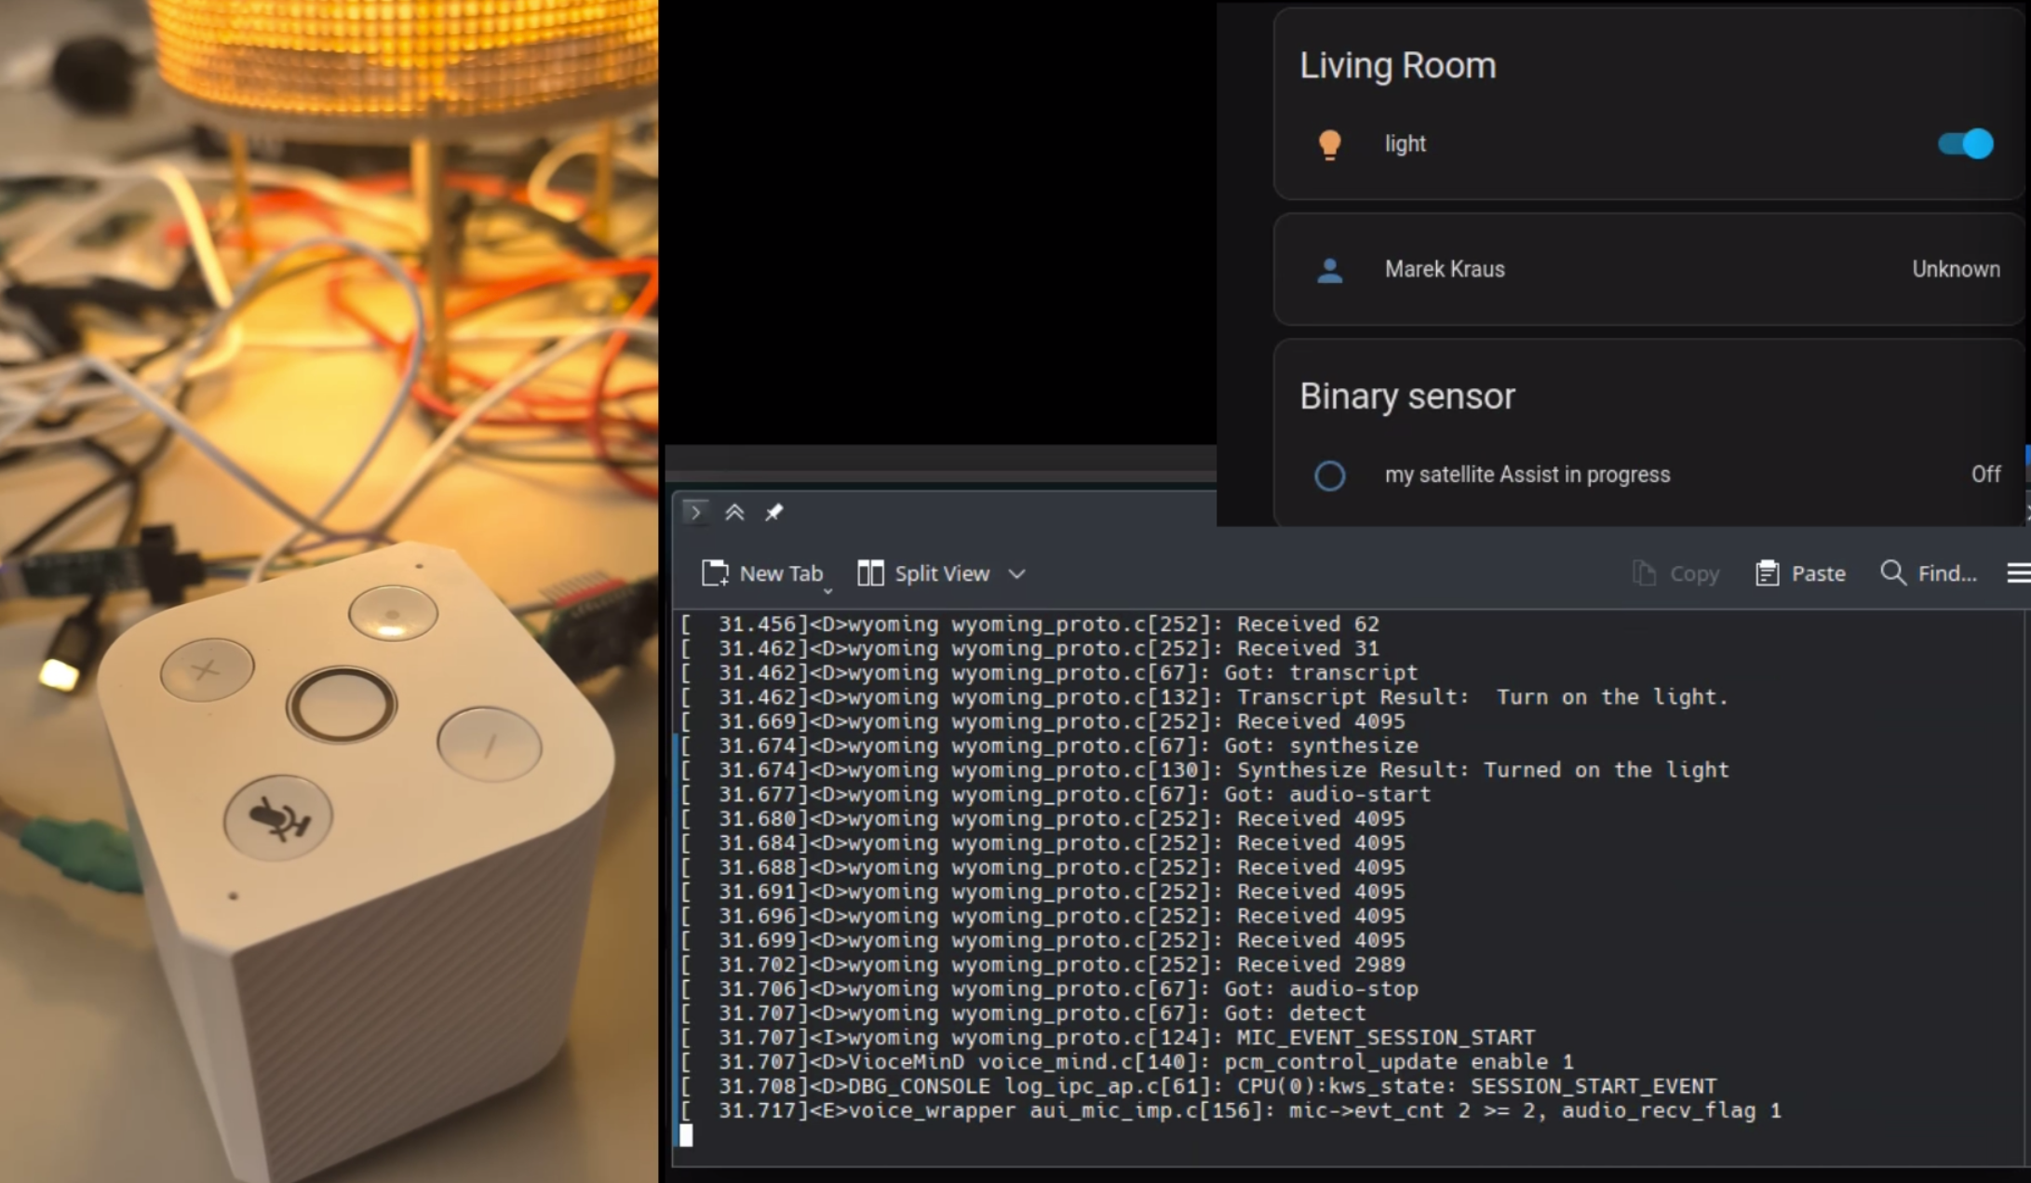Click the Find magnifier icon
The height and width of the screenshot is (1183, 2031).
coord(1892,572)
